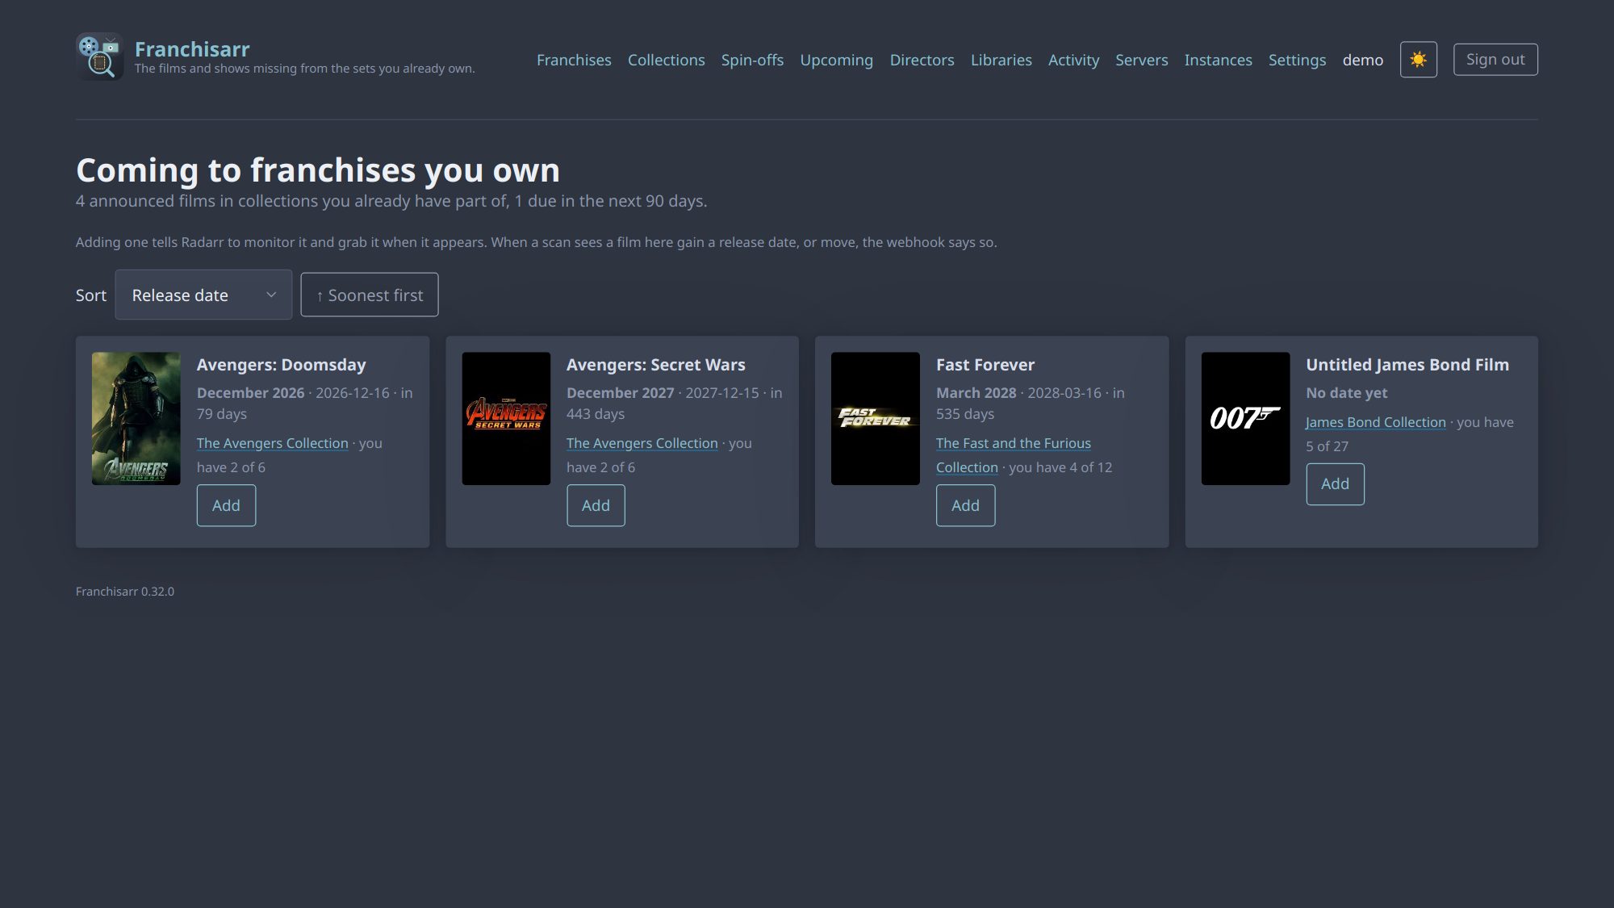1614x908 pixels.
Task: Add the Untitled James Bond Film
Action: [x=1335, y=484]
